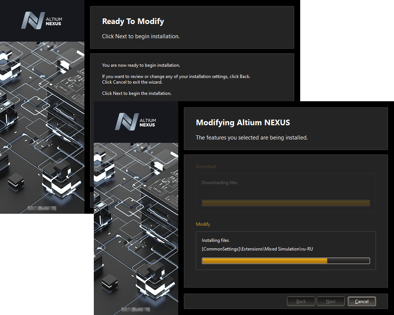Click the orange Modify section label
The height and width of the screenshot is (315, 394).
(x=203, y=224)
